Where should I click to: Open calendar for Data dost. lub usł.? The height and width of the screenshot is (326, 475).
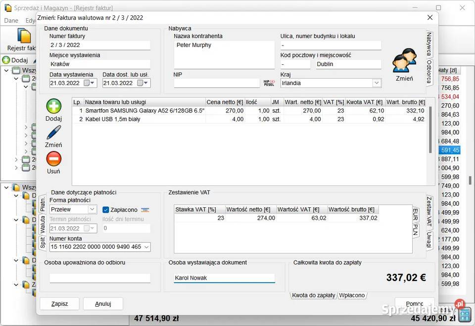140,83
